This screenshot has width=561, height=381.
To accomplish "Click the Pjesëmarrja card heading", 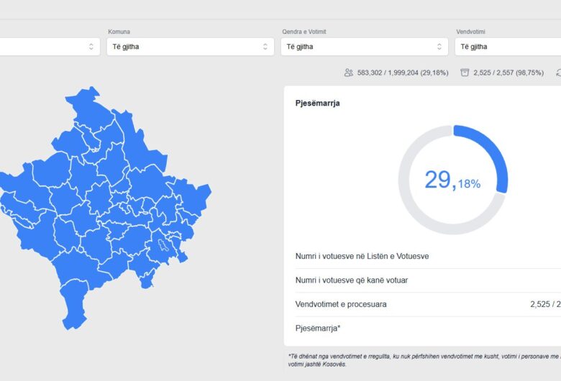I will tap(317, 104).
